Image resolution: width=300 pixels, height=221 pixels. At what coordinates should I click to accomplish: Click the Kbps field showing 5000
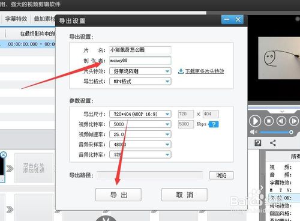pyautogui.click(x=186, y=124)
